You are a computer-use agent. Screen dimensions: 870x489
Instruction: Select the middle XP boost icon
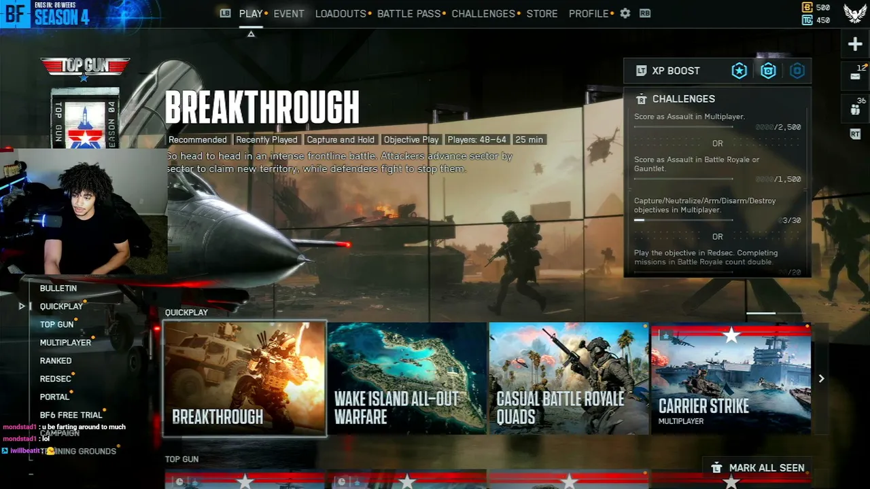(x=768, y=71)
